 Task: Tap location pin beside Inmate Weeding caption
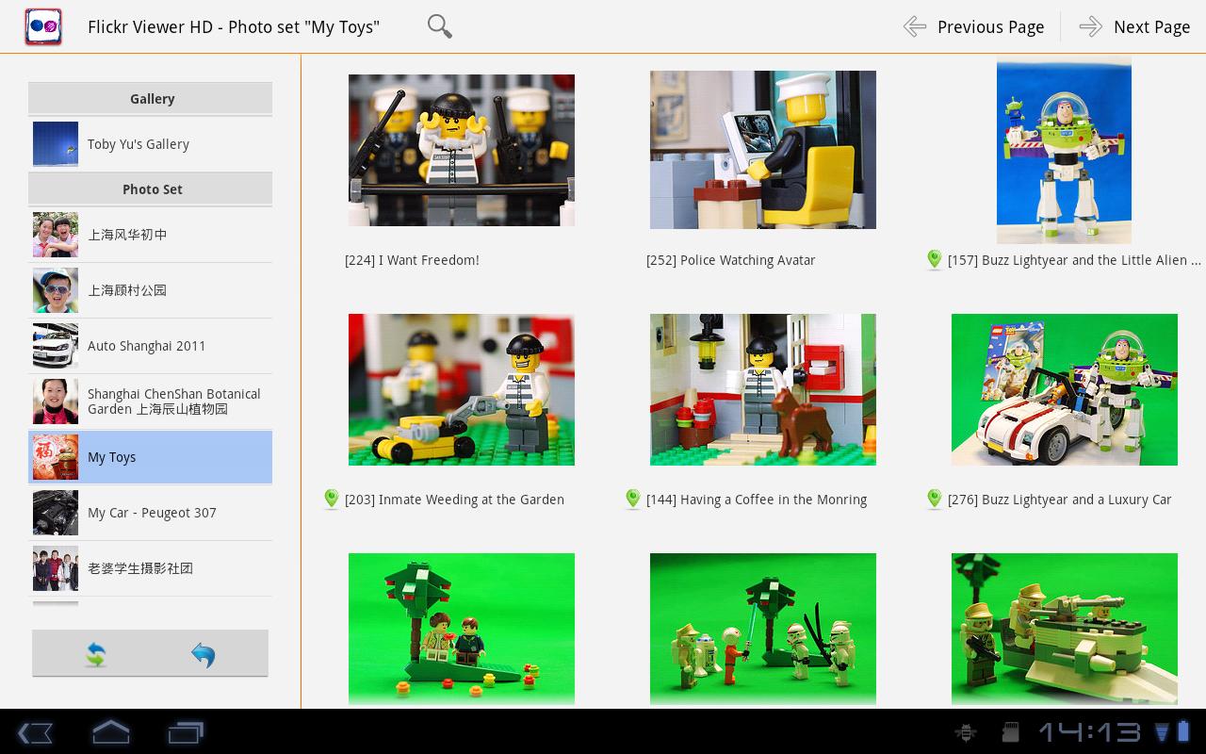[x=331, y=500]
